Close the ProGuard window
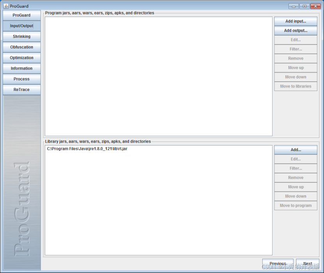Image resolution: width=324 pixels, height=273 pixels. [x=315, y=6]
